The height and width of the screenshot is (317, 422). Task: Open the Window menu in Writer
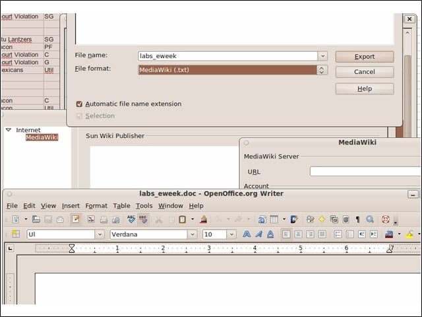click(x=171, y=206)
